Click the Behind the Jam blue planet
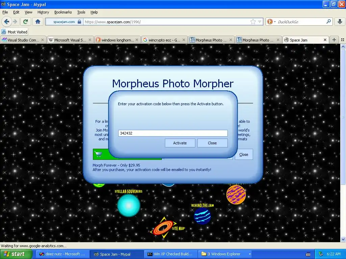Image resolution: width=346 pixels, height=259 pixels. (x=202, y=216)
